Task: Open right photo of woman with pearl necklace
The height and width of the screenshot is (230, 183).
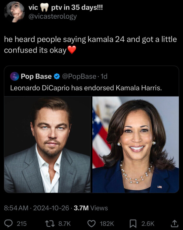Action: 136,145
